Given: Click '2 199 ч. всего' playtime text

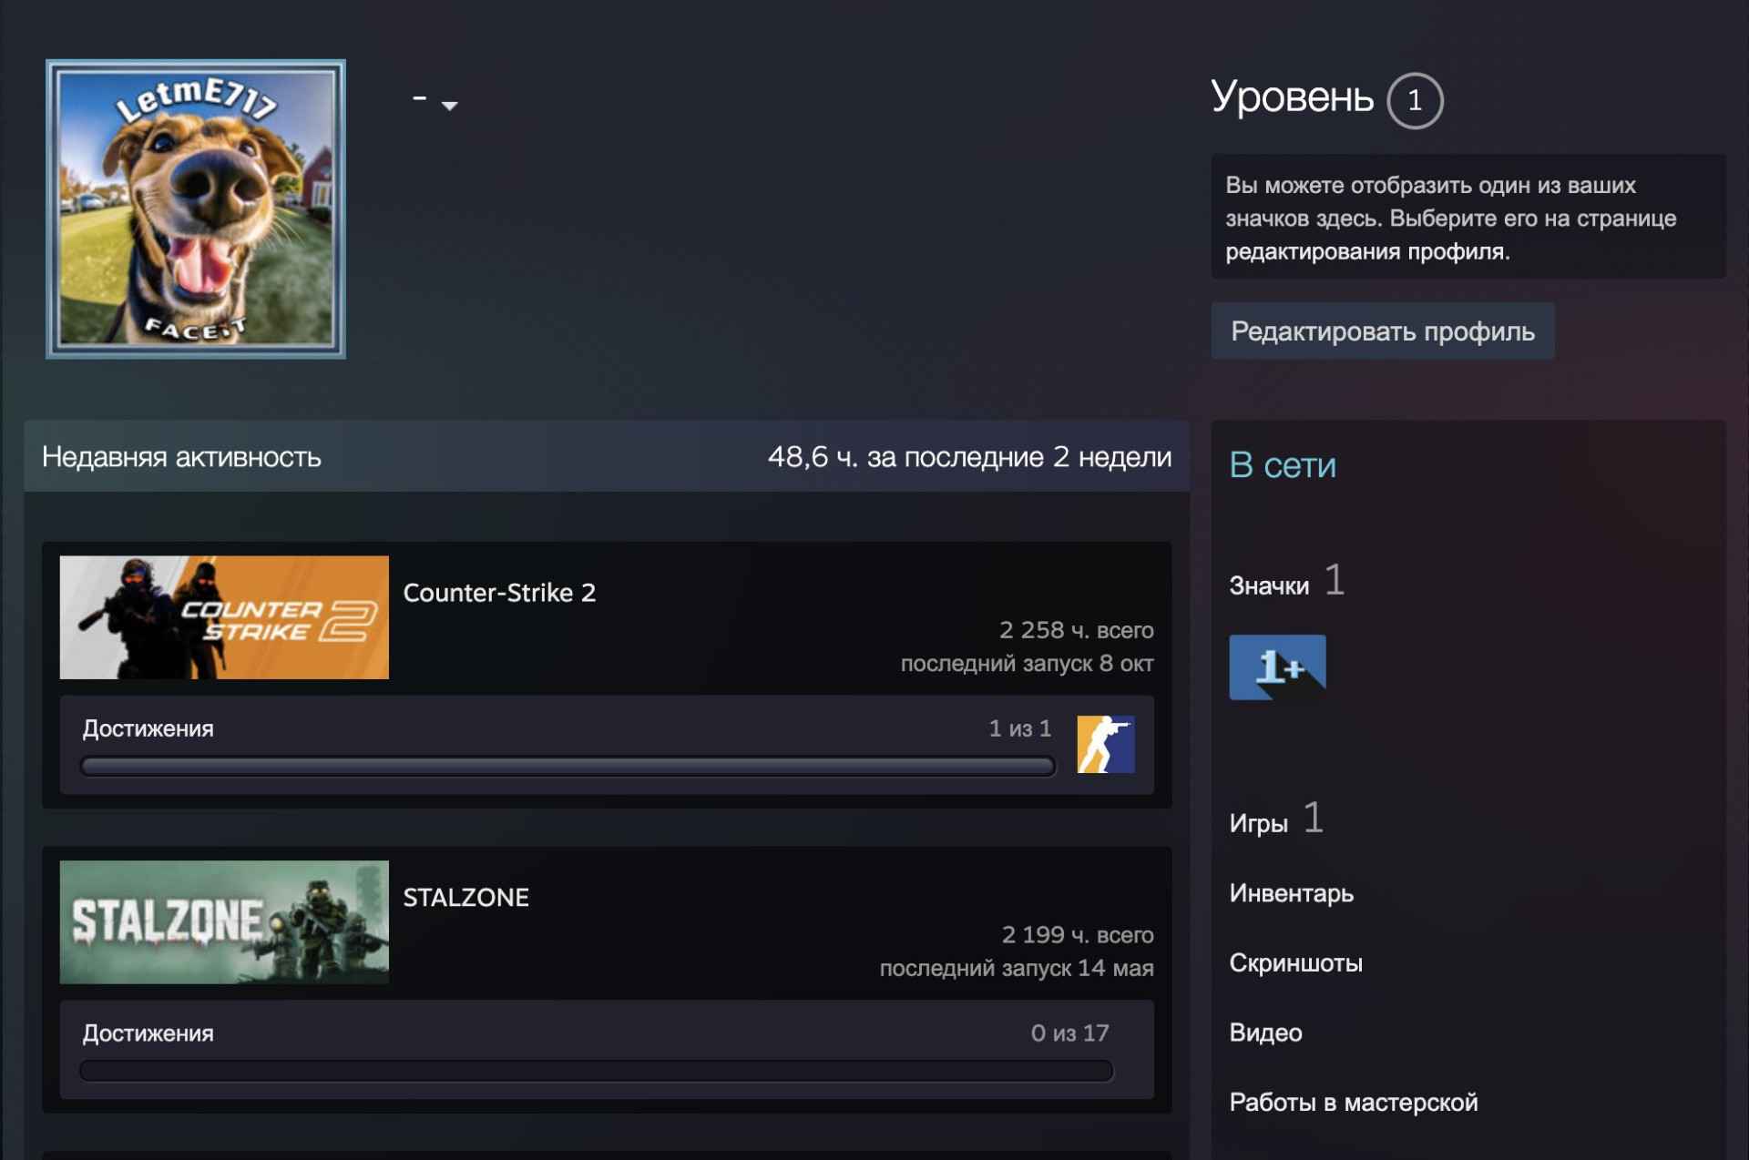Looking at the screenshot, I should coord(1078,935).
